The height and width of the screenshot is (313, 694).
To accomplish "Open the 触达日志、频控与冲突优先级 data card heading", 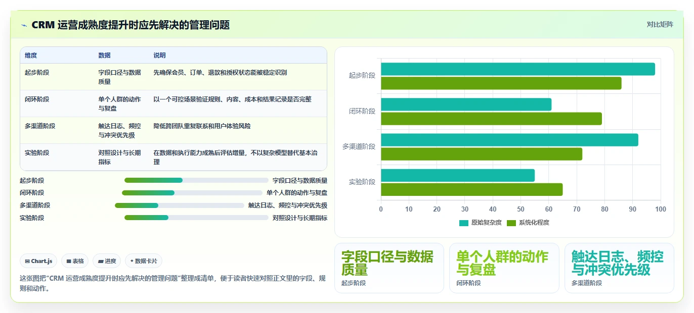I will pos(618,263).
